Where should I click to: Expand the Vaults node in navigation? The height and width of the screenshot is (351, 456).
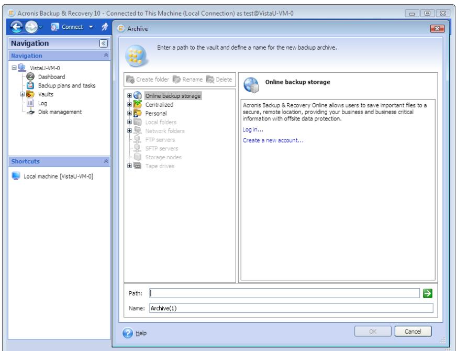click(22, 94)
